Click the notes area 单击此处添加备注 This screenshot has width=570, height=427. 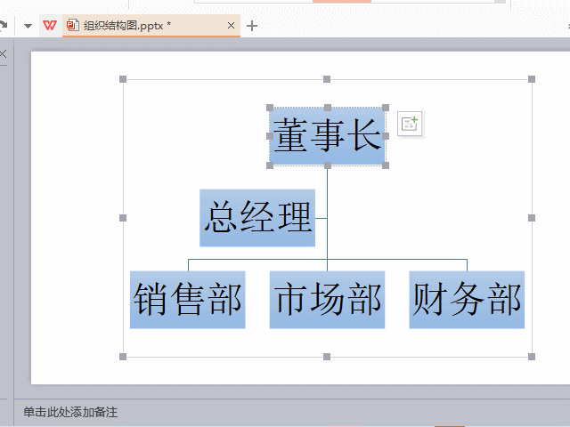click(70, 412)
